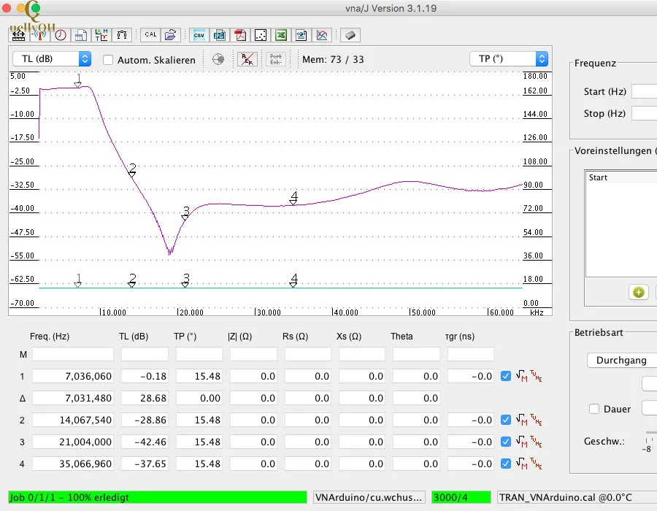Open calibration with the CAL button
Screen dimensions: 657x511
(150, 35)
